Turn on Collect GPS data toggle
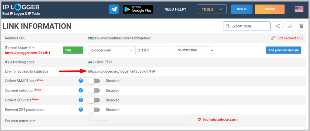This screenshot has width=310, height=131. [94, 100]
